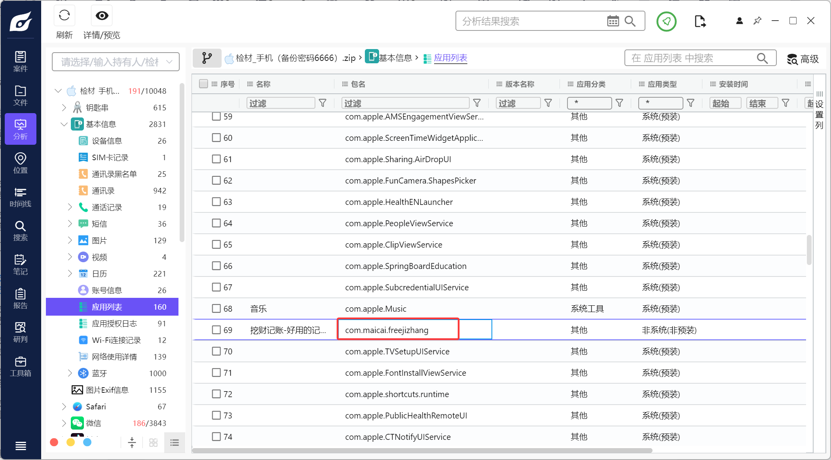Click the export file icon

(700, 21)
